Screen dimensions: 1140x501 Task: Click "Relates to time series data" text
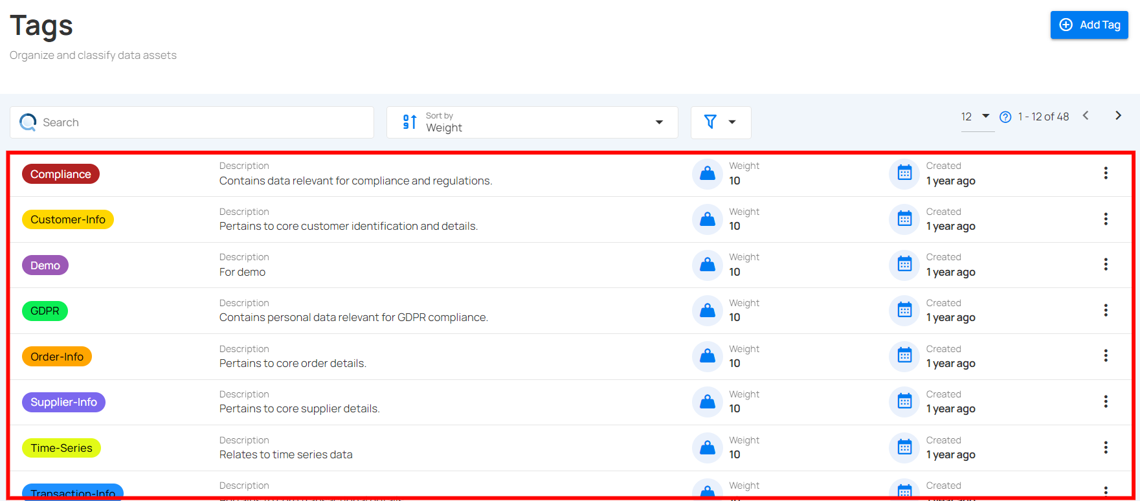pyautogui.click(x=286, y=455)
